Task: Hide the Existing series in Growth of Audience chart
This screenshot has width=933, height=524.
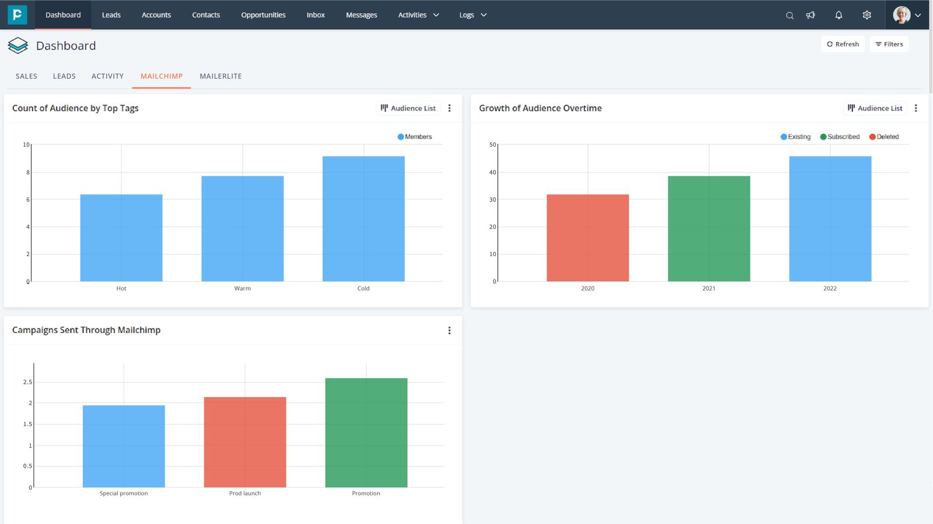Action: pos(795,136)
